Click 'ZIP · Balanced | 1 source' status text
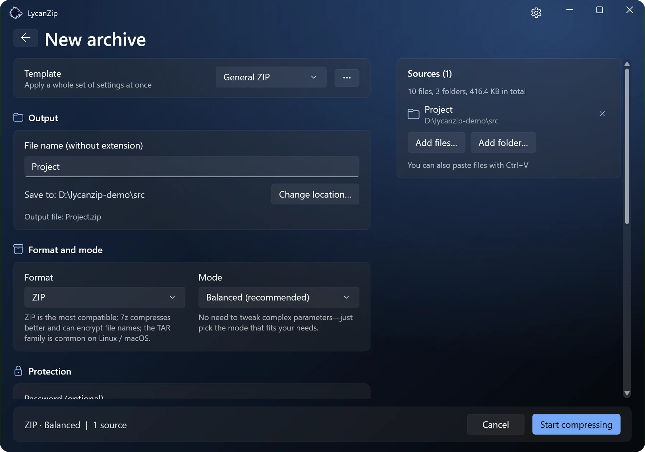Viewport: 645px width, 452px height. point(76,425)
